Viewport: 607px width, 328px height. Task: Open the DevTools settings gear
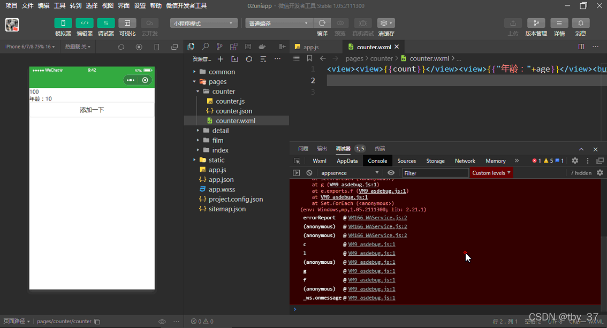click(575, 161)
